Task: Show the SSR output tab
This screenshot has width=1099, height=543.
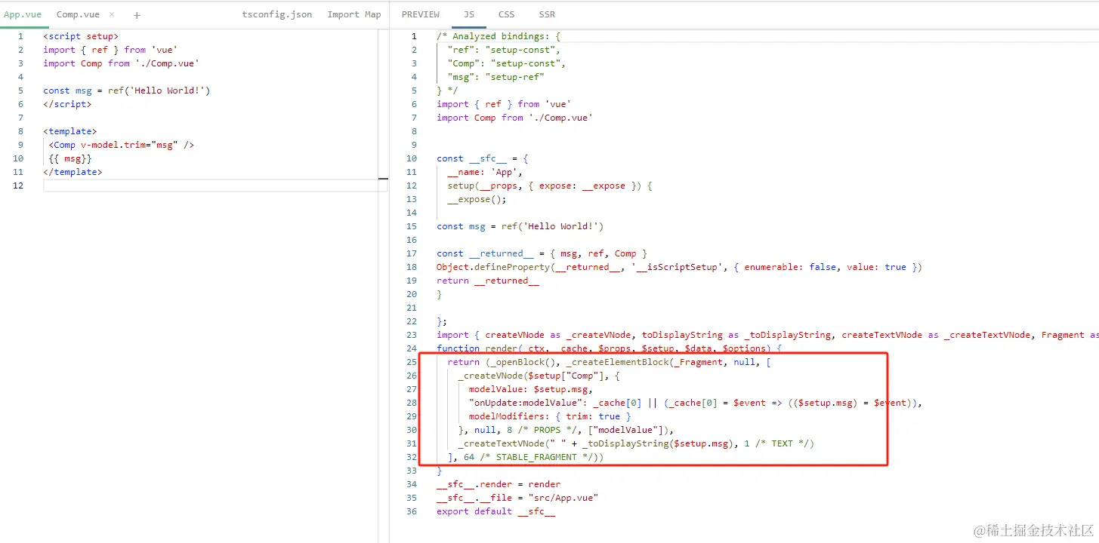Action: click(x=547, y=14)
